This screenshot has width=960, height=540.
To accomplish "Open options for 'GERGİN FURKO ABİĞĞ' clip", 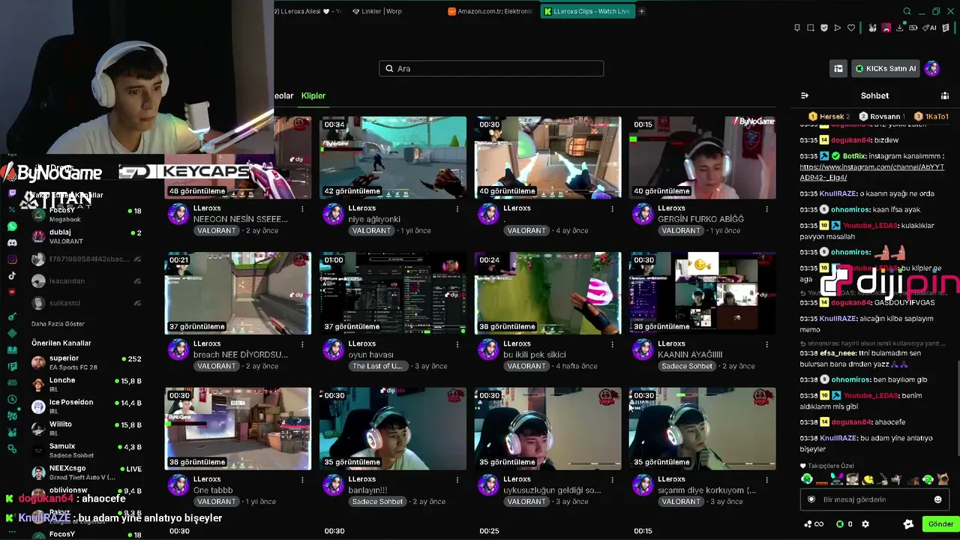I will coord(767,208).
